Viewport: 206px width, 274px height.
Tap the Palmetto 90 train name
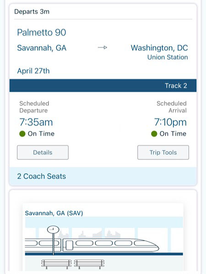tap(42, 32)
